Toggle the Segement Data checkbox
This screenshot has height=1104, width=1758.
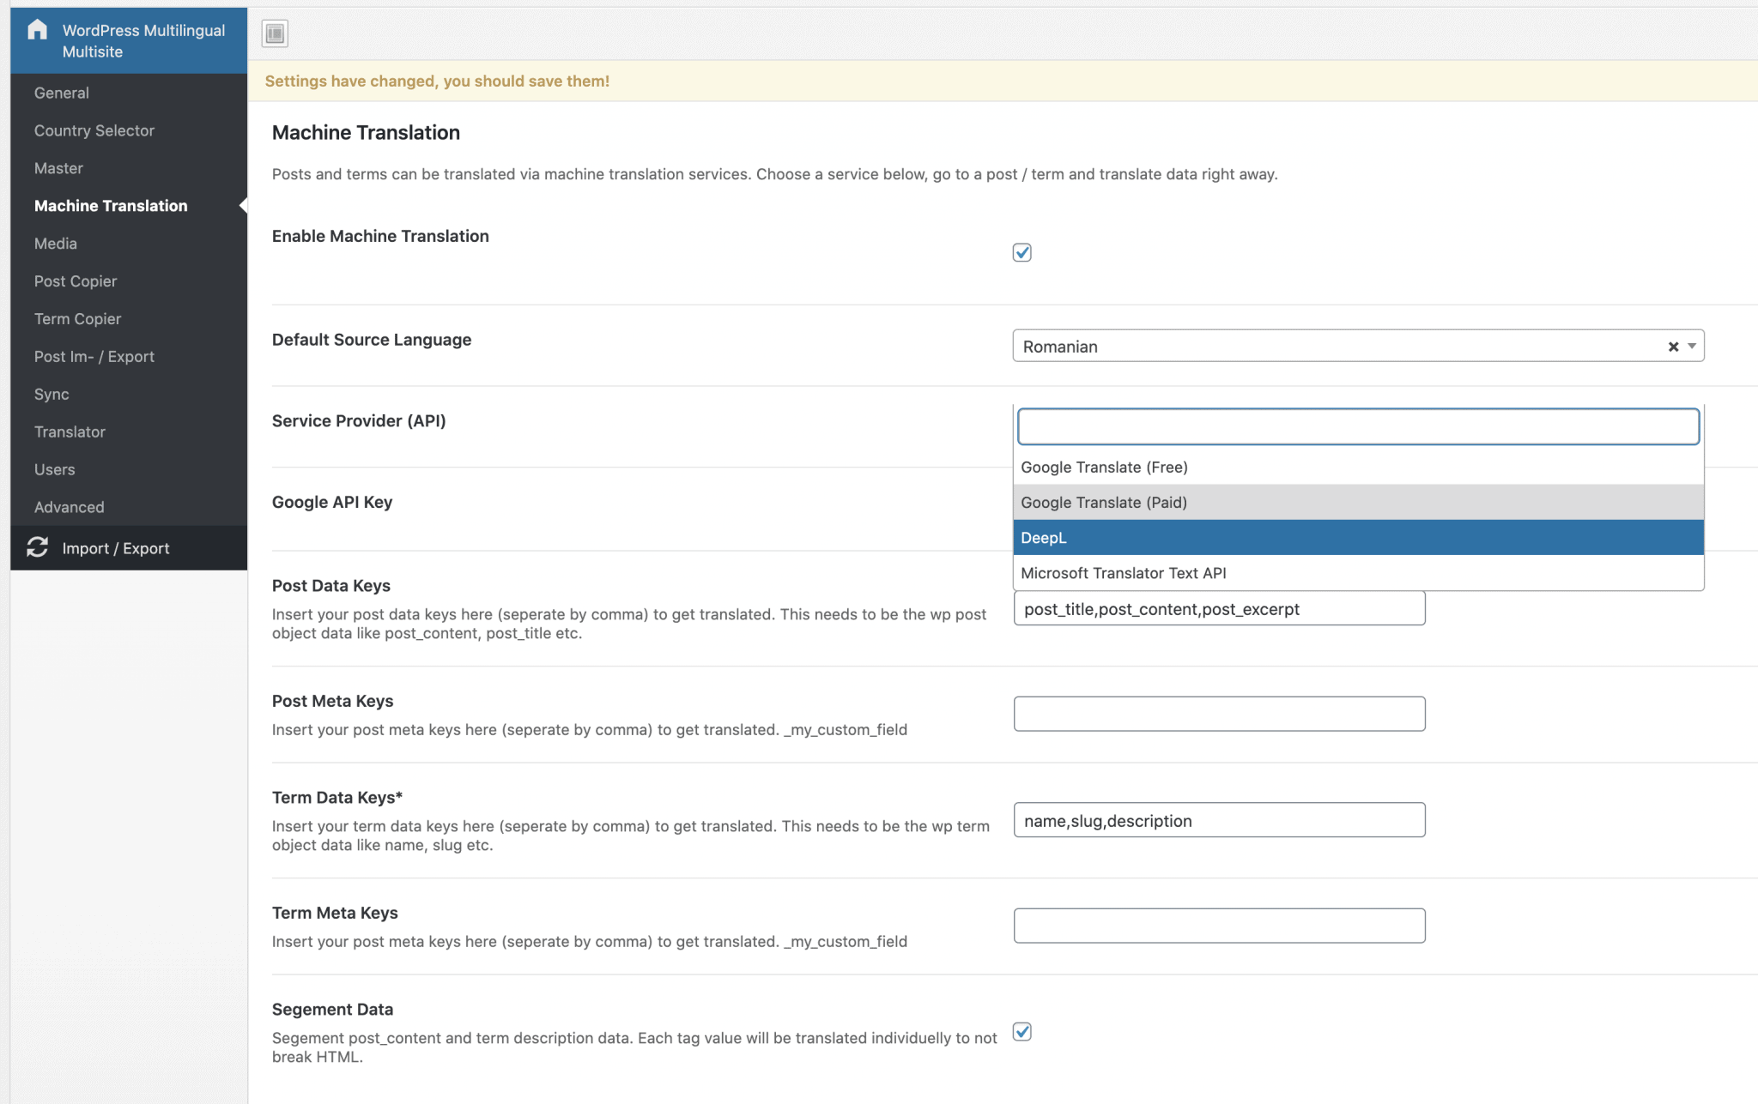[x=1021, y=1031]
